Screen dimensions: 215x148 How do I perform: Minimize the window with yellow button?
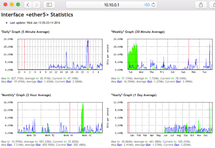(x=12, y=4)
